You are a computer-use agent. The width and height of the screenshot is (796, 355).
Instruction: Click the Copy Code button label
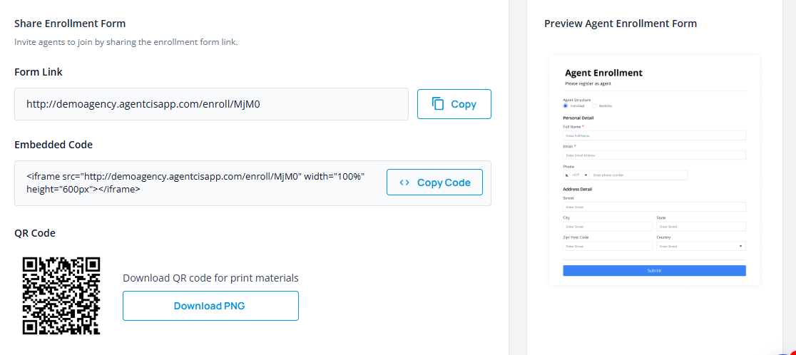point(444,182)
